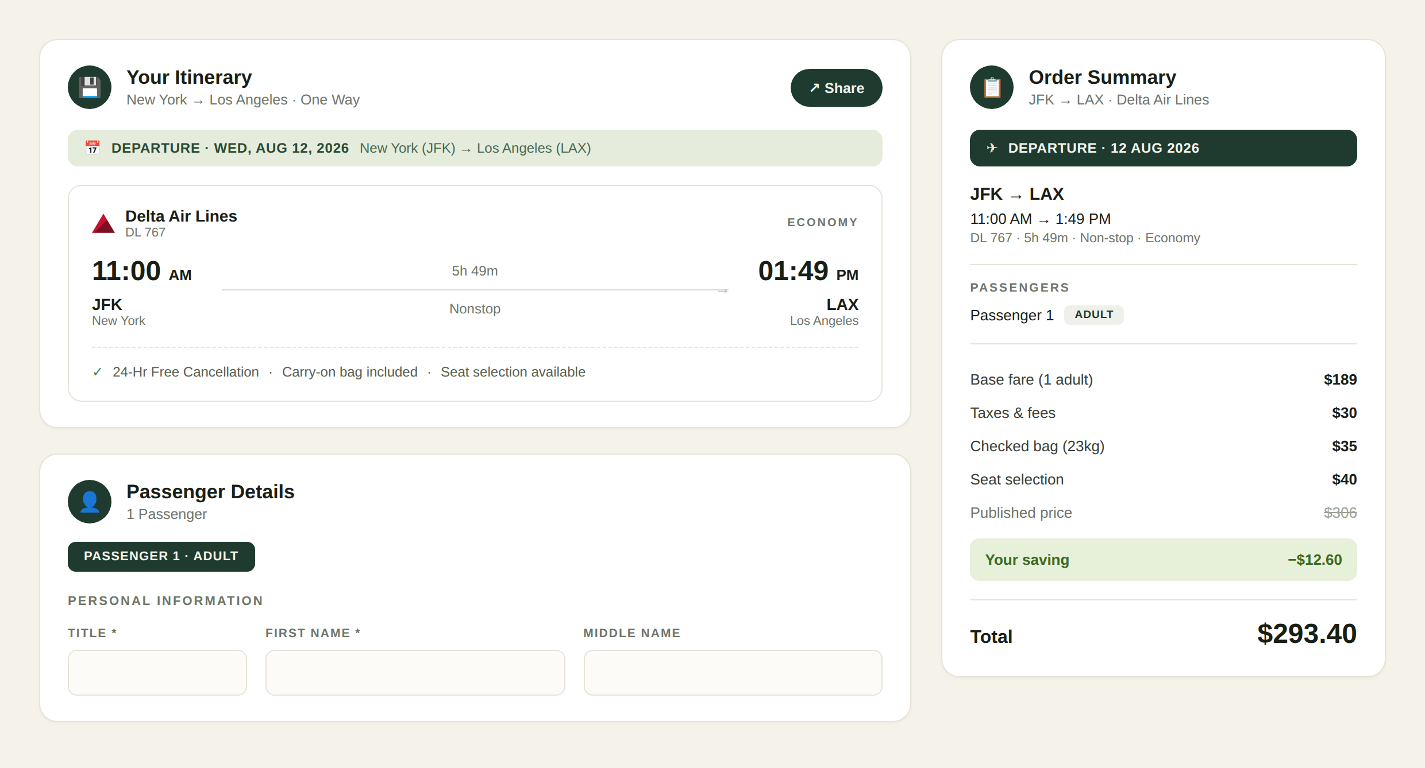
Task: Click the 'Your Itinerary' heading
Action: click(189, 77)
